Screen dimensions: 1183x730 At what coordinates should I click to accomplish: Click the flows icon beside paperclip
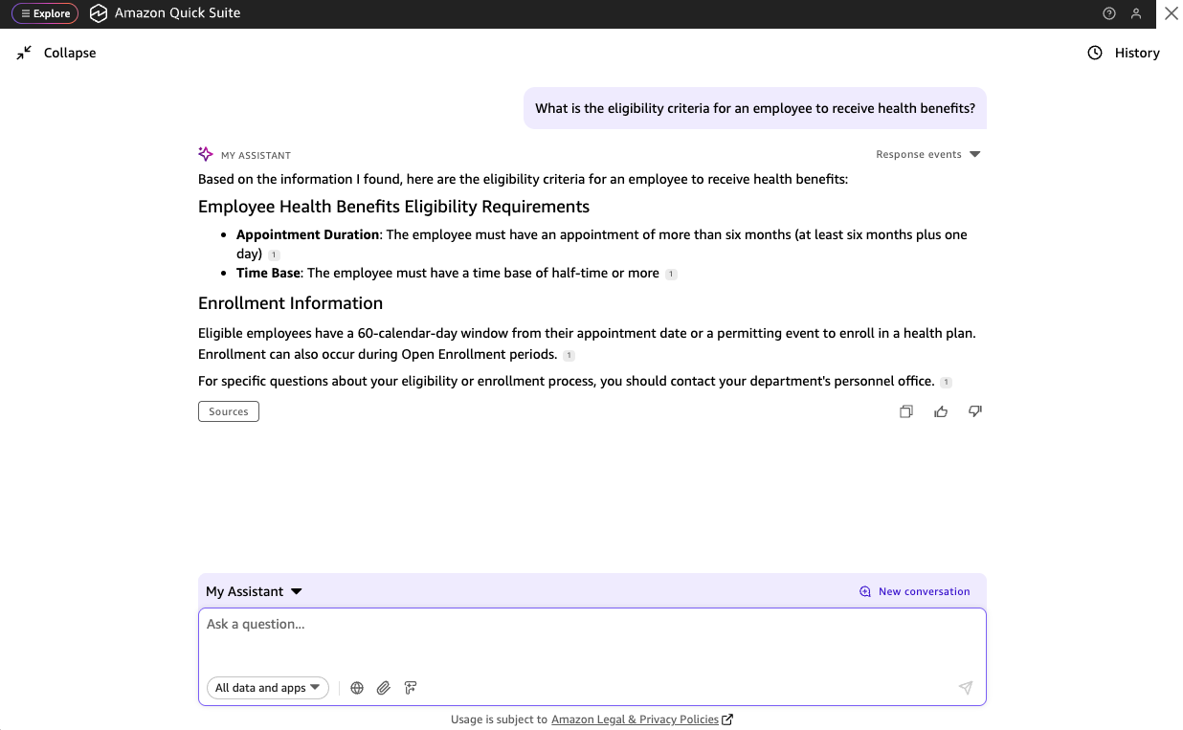tap(411, 688)
